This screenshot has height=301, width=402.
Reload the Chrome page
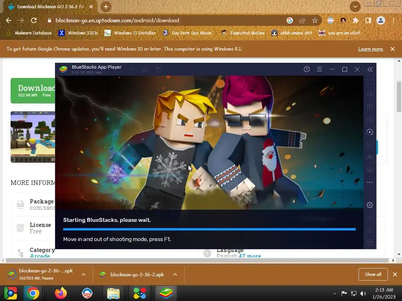(x=34, y=20)
